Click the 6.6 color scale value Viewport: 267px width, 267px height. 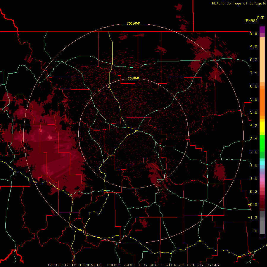click(254, 86)
